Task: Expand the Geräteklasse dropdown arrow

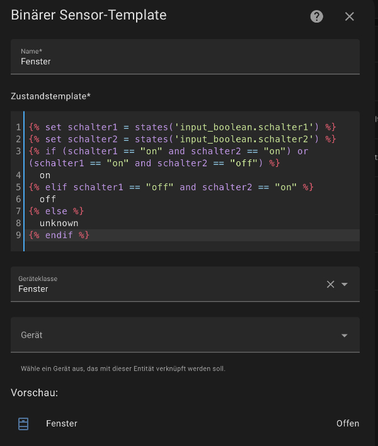Action: pyautogui.click(x=345, y=284)
